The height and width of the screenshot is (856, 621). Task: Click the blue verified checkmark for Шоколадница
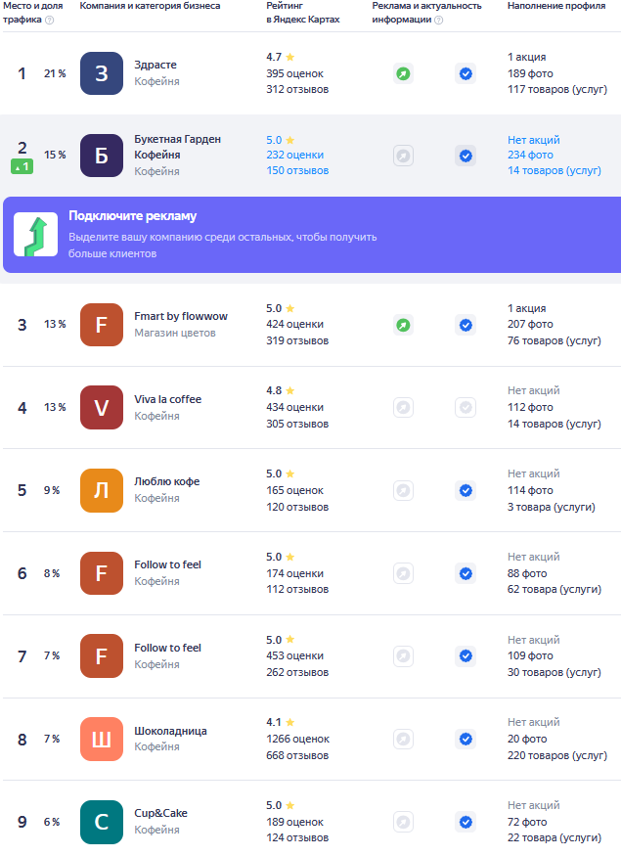pyautogui.click(x=466, y=740)
